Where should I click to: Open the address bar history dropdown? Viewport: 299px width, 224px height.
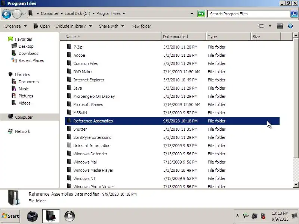coord(192,14)
